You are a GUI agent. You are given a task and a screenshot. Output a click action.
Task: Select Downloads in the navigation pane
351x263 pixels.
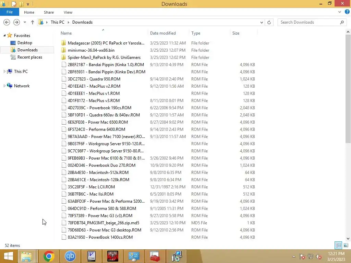tap(27, 50)
